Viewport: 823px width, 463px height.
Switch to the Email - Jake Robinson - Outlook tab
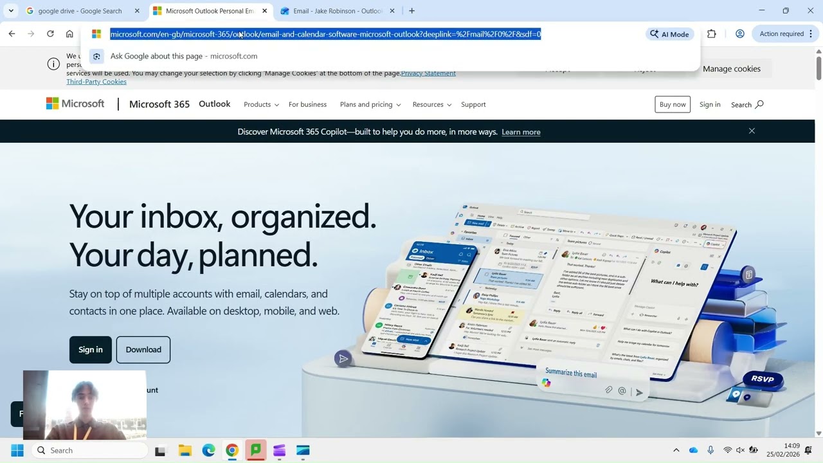click(337, 11)
